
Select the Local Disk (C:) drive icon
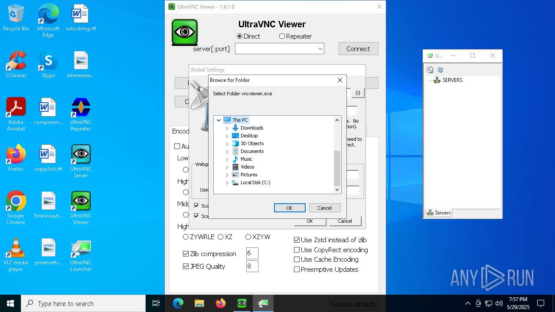[235, 182]
